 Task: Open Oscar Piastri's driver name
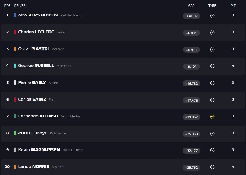[33, 49]
